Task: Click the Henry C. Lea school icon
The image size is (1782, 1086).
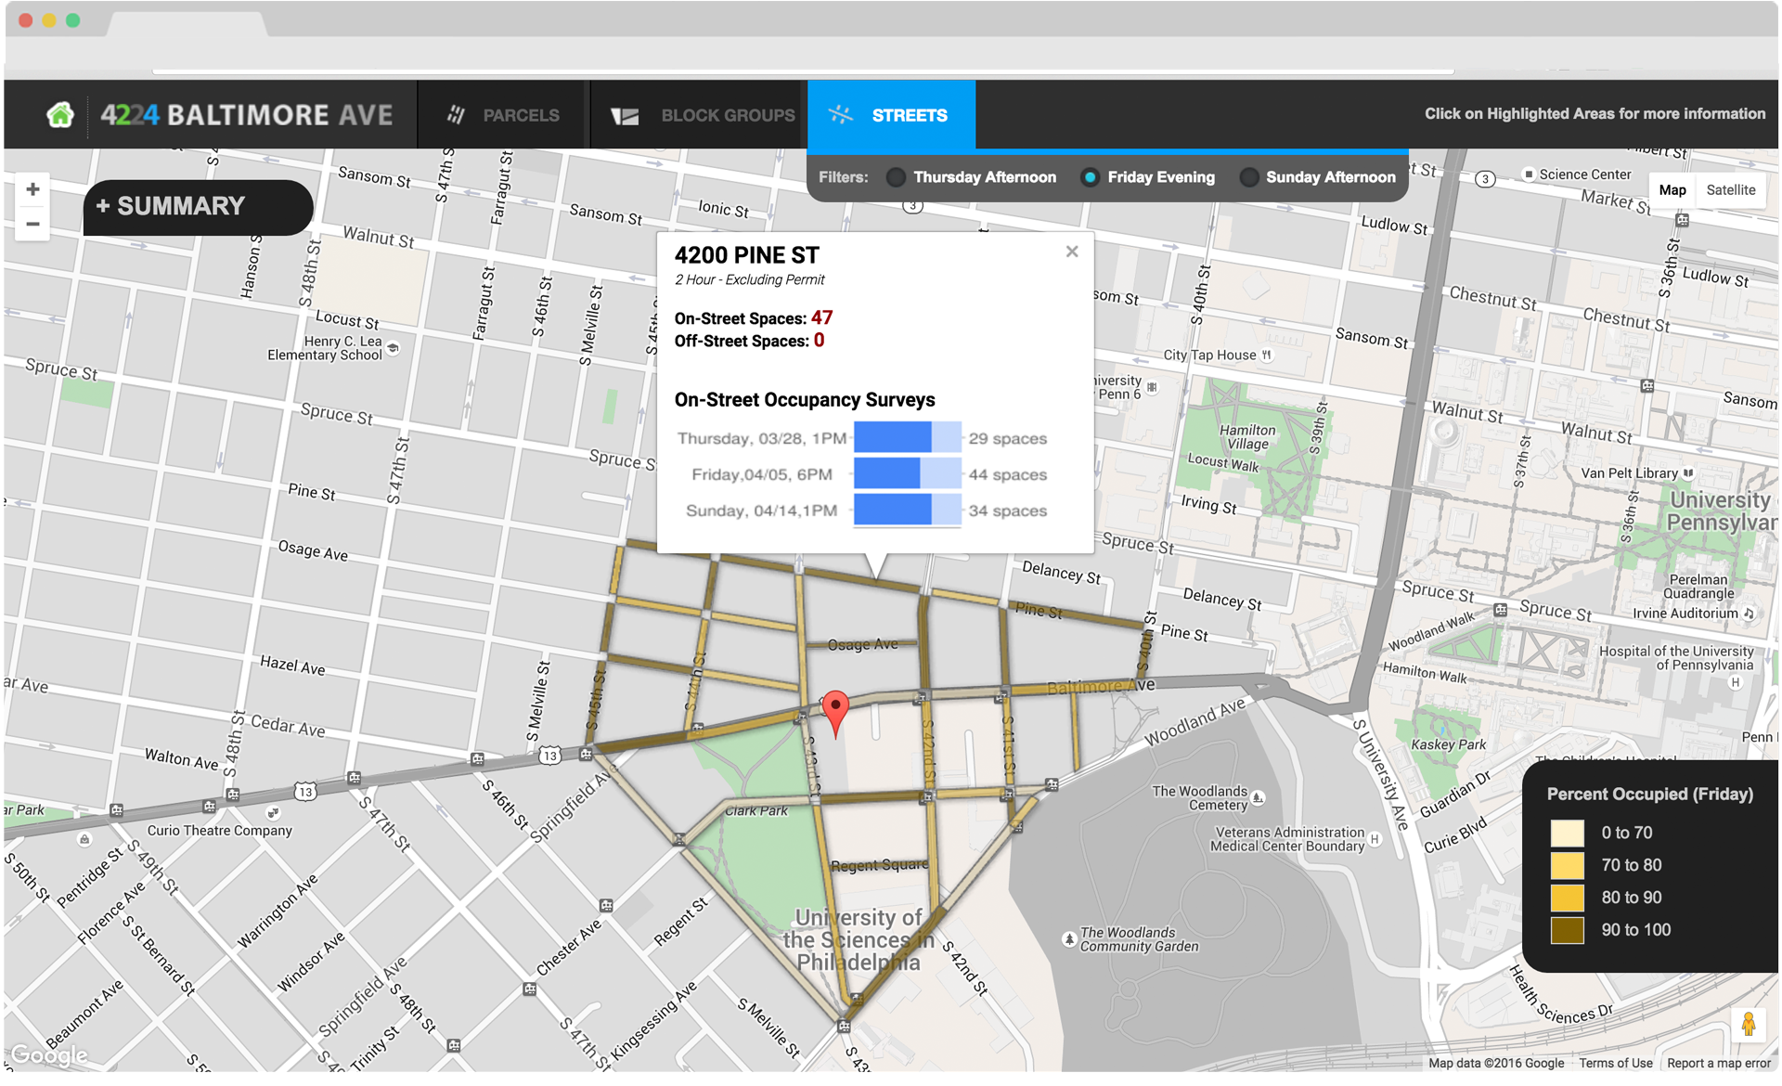Action: [394, 348]
